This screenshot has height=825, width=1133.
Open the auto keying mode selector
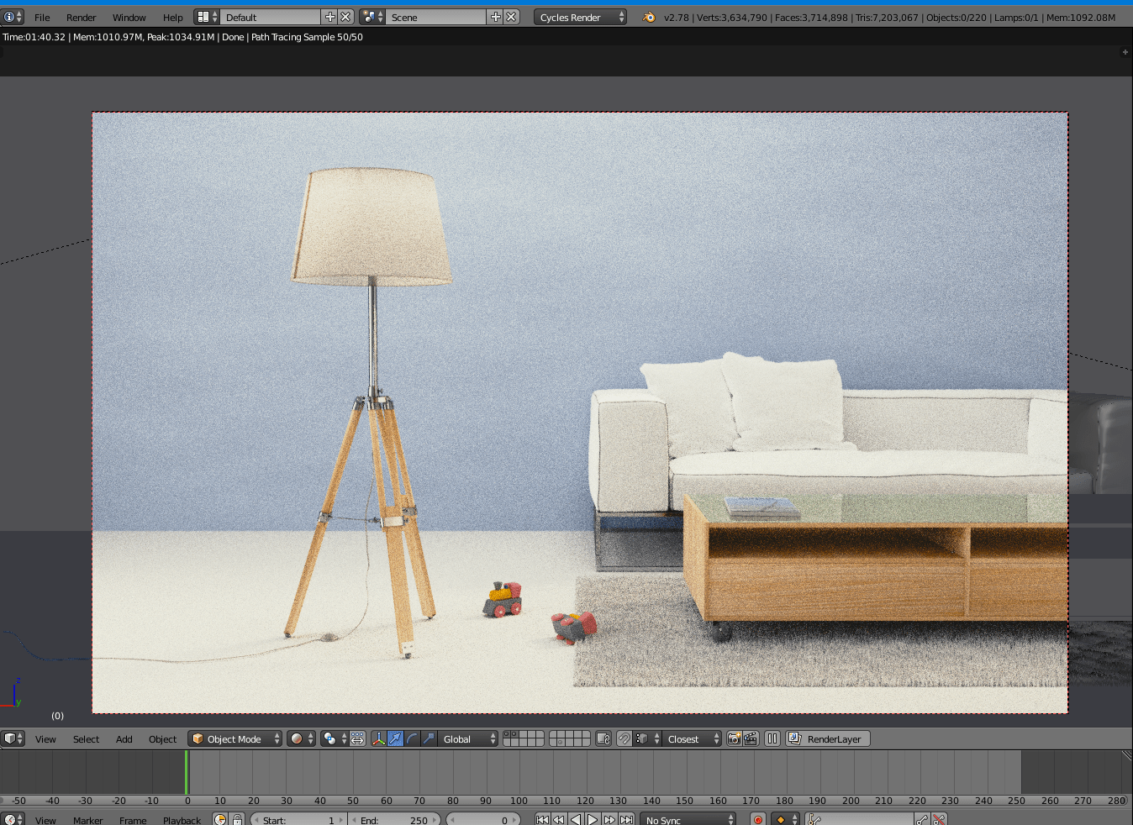tap(786, 820)
